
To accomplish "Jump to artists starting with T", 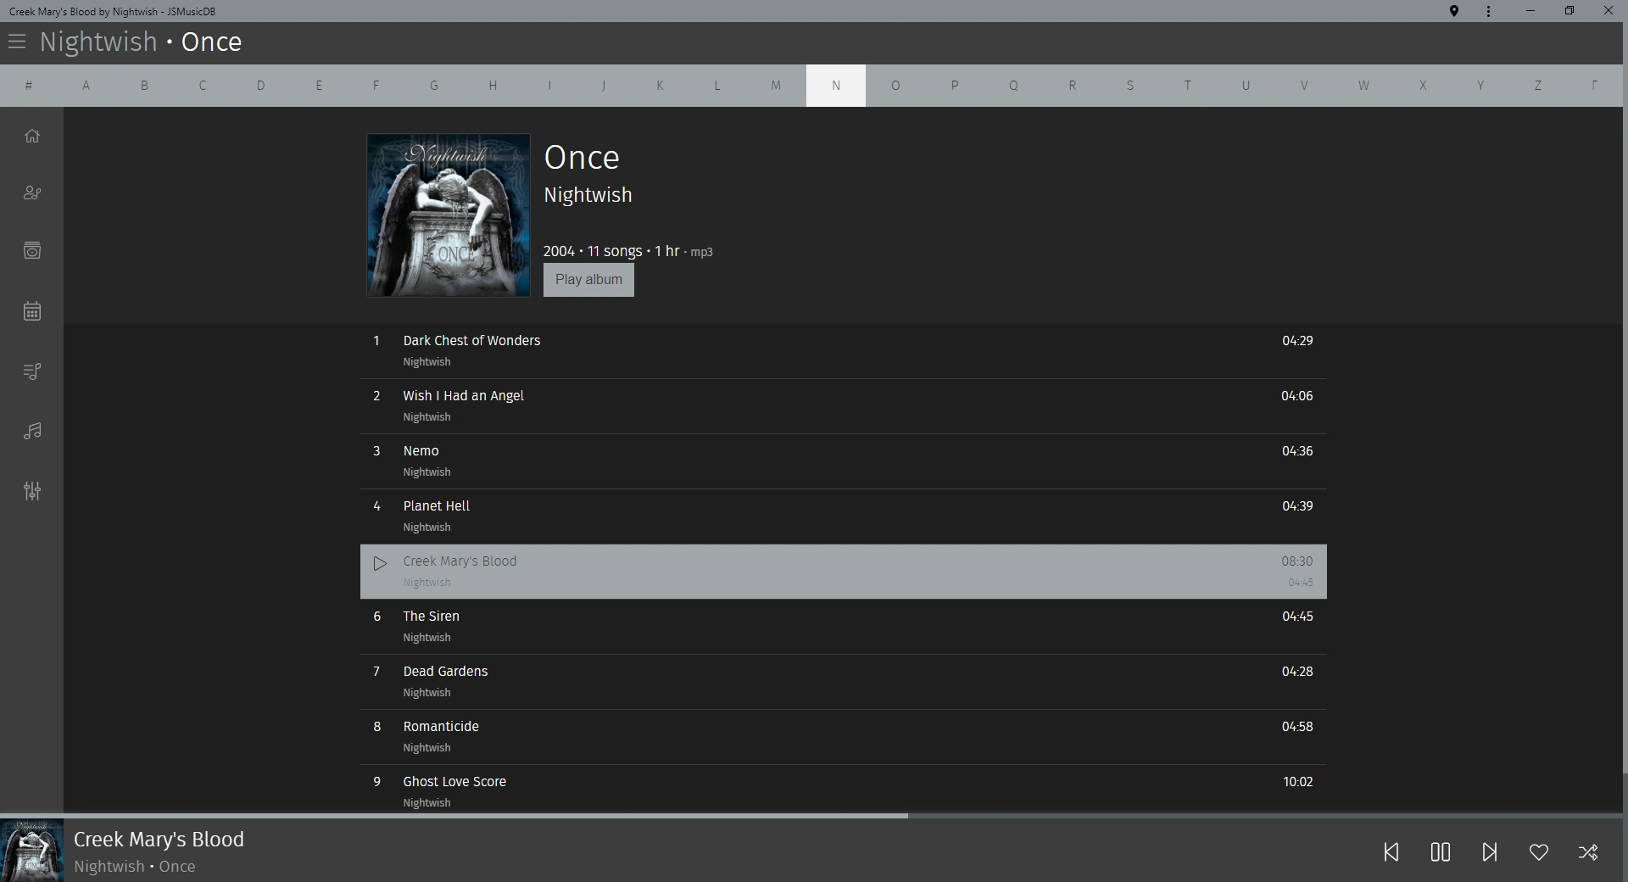I will (x=1187, y=85).
